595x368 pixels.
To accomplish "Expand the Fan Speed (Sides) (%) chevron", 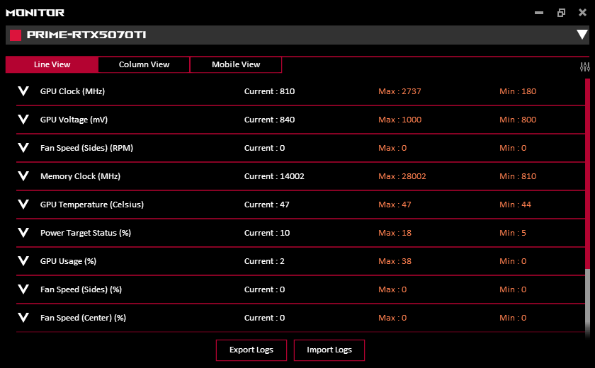I will (23, 289).
